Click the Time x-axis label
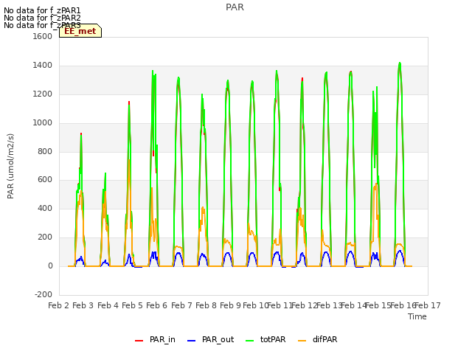The width and height of the screenshot is (472, 354). pos(417,316)
